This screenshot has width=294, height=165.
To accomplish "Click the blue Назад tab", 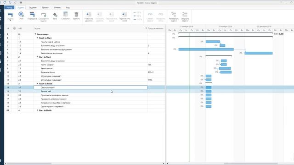I will (9, 7).
